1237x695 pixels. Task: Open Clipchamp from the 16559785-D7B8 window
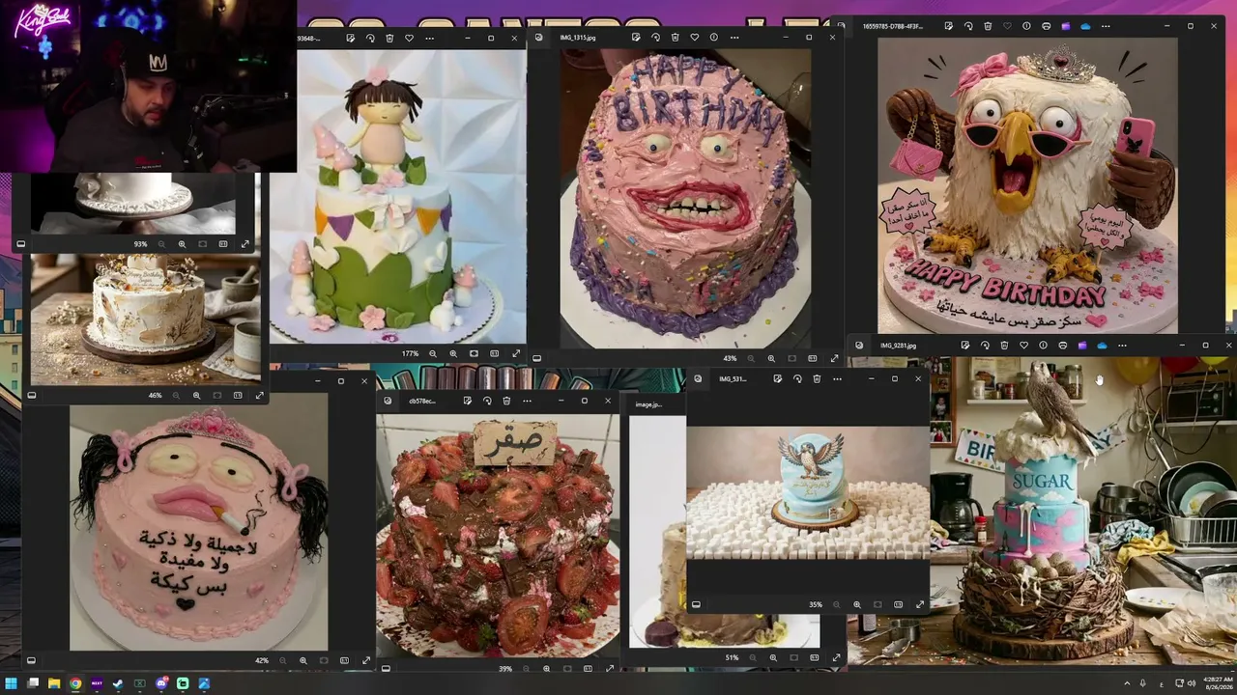pos(1066,26)
